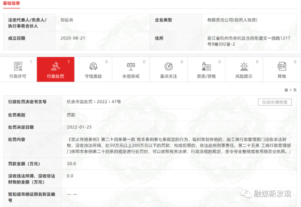Click the 处罚决定日期 label
The height and width of the screenshot is (207, 301).
(x=21, y=127)
